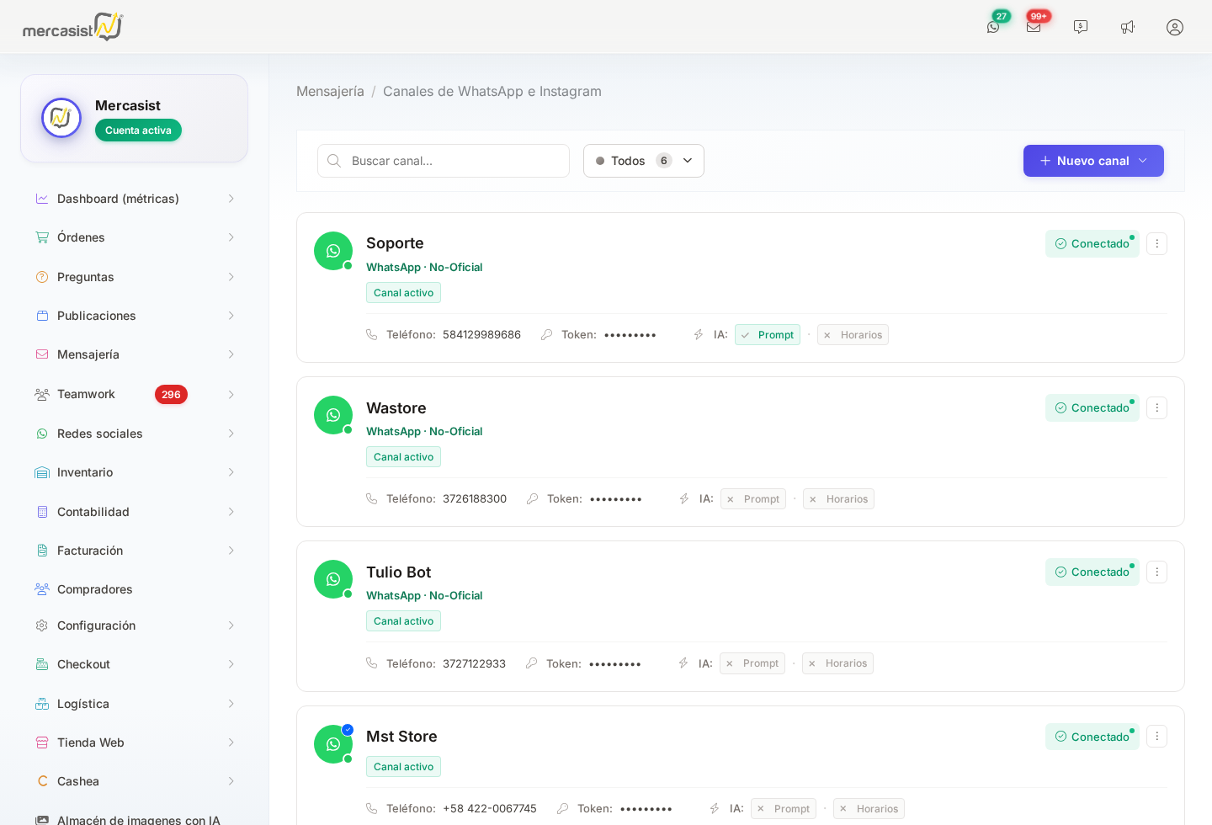
Task: Click the Contabilidad calculator icon
Action: (42, 512)
